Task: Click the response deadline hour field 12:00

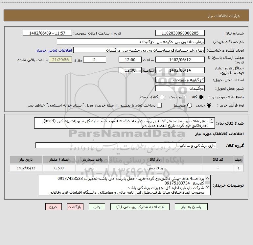Action: click(130, 60)
